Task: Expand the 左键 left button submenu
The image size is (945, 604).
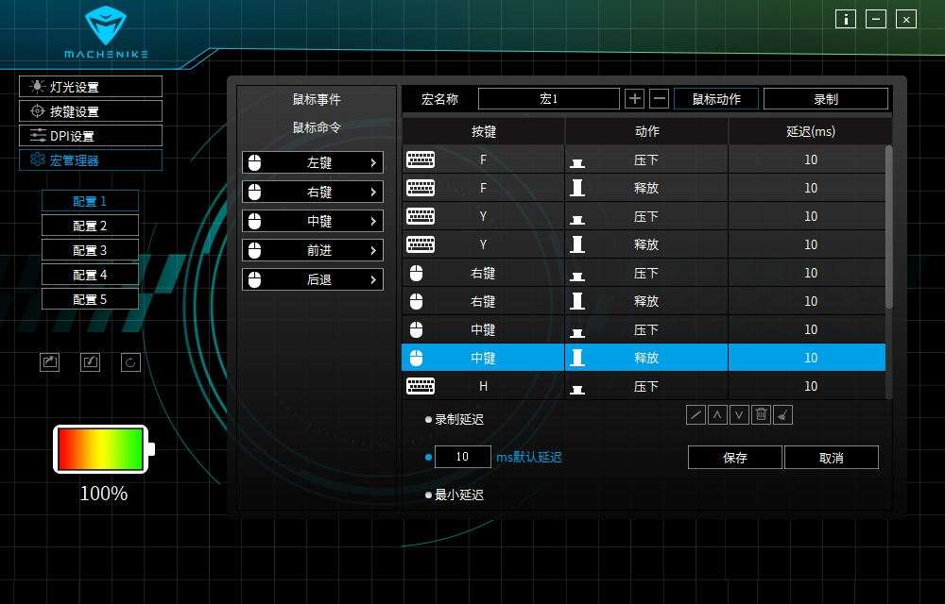Action: point(312,162)
